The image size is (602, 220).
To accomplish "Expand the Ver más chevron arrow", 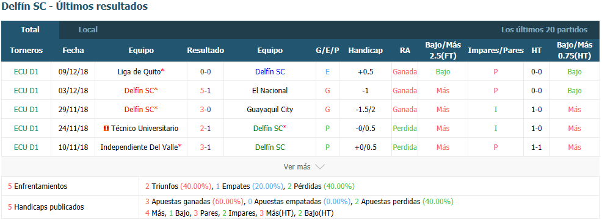I will (320, 167).
